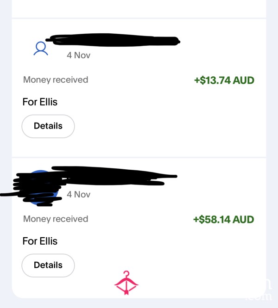Tap the 4 Nov date beside person icon
278x308 pixels.
78,55
